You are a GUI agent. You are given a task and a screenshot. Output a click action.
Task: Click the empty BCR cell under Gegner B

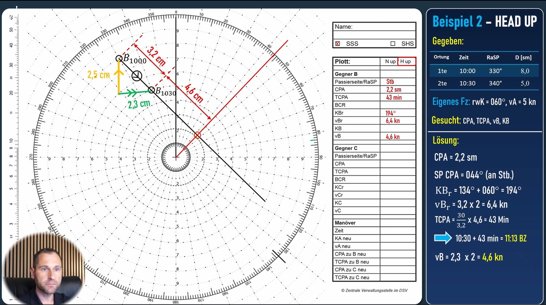(x=397, y=105)
